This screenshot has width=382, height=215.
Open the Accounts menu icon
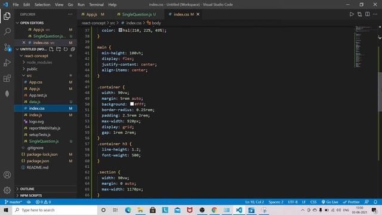7,175
